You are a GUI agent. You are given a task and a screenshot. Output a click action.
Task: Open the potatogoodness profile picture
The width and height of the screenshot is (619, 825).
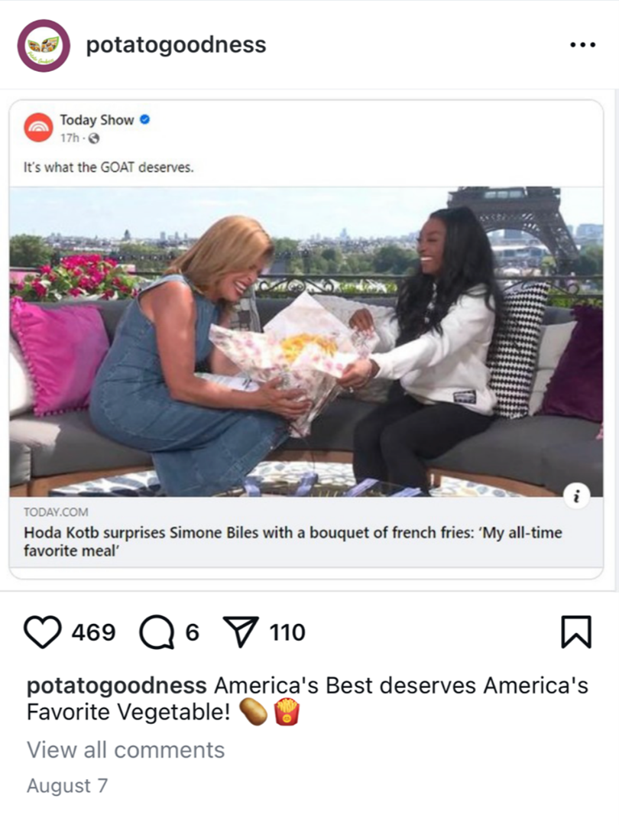click(x=44, y=46)
